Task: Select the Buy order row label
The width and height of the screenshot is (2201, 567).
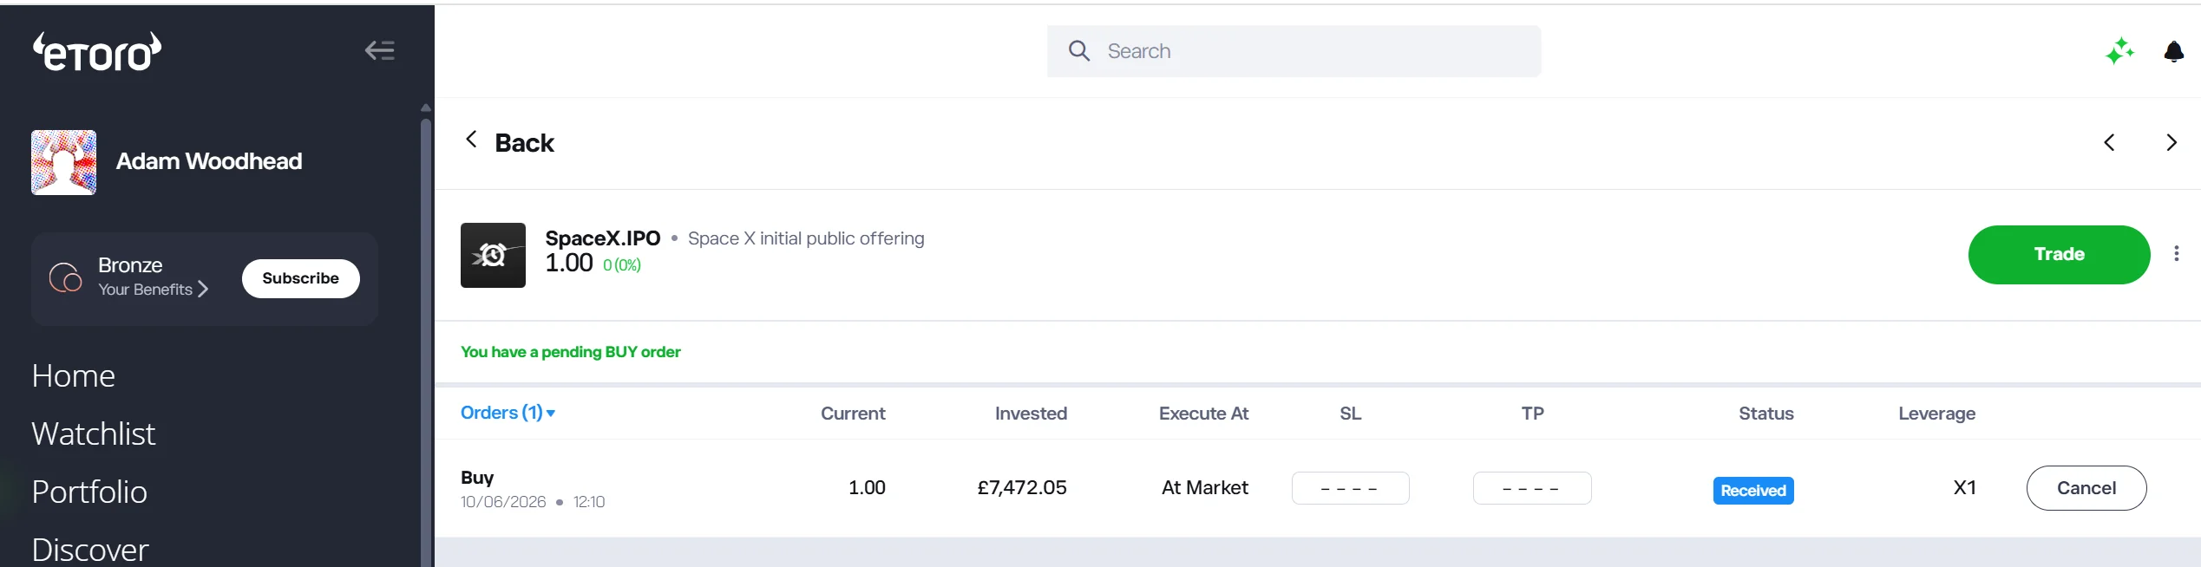Action: pyautogui.click(x=477, y=478)
